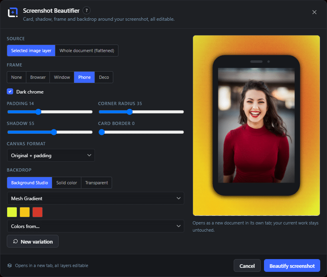Image resolution: width=327 pixels, height=277 pixels.
Task: Click the phone mockup preview image
Action: [256, 125]
